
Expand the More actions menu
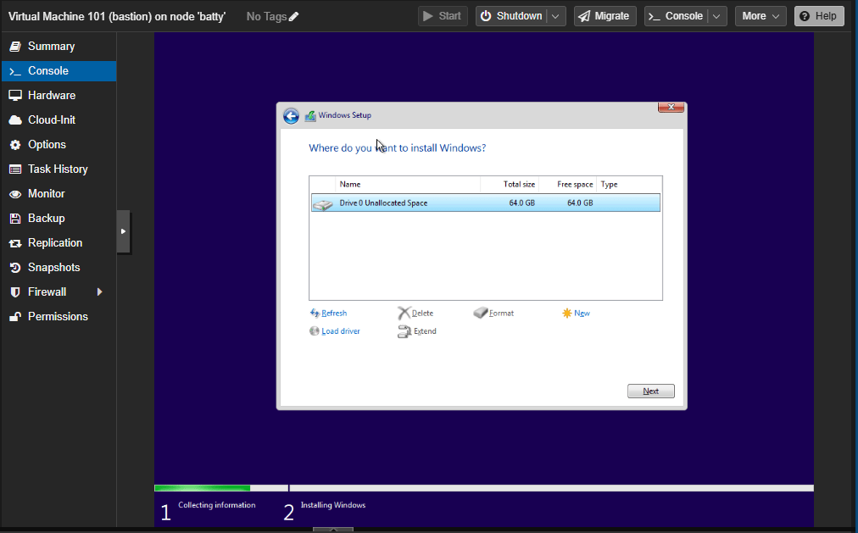coord(760,16)
